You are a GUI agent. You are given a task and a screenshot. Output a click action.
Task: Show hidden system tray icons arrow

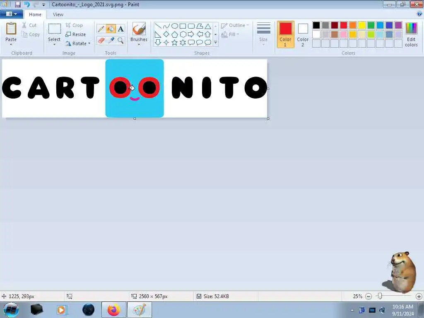[x=352, y=310]
